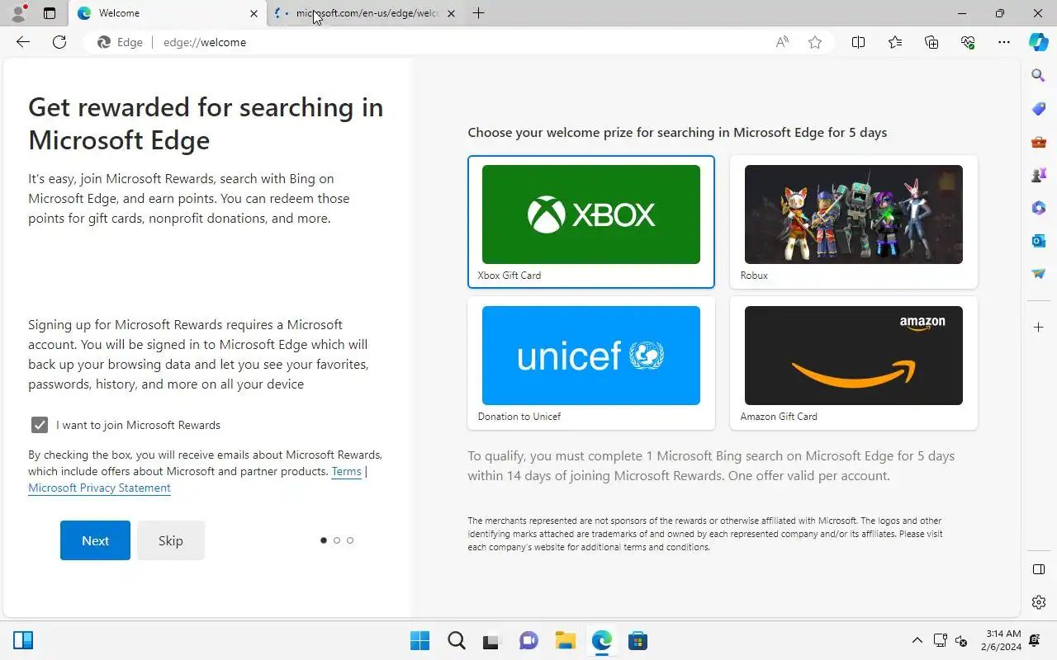Select the Xbox Gift Card prize
The width and height of the screenshot is (1057, 660).
[591, 222]
